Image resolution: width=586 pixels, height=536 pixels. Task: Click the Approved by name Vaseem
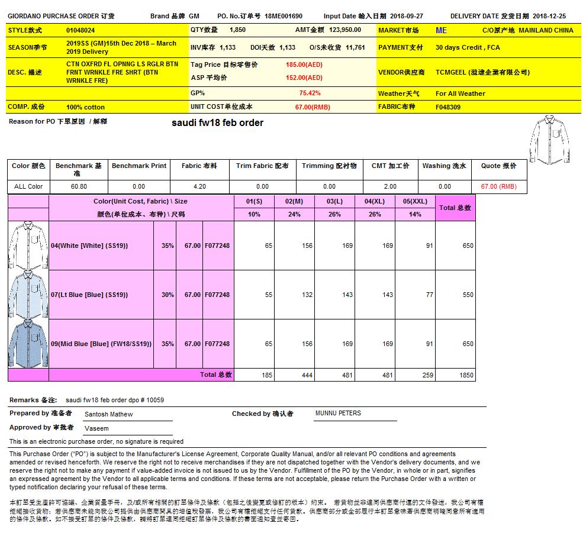coord(96,428)
